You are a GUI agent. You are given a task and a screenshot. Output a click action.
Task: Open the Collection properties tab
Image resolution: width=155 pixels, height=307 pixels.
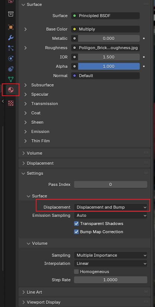click(10, 14)
